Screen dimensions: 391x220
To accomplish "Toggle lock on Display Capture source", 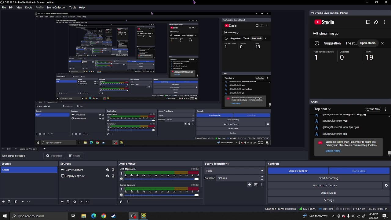I will pyautogui.click(x=113, y=176).
